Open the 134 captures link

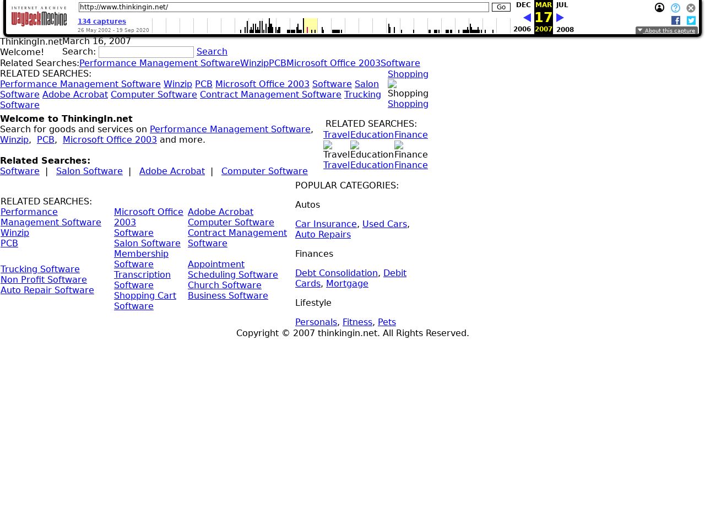[102, 21]
